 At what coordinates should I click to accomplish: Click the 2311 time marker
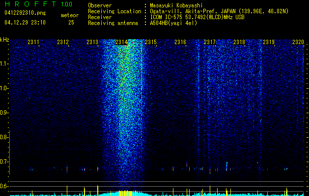33,42
